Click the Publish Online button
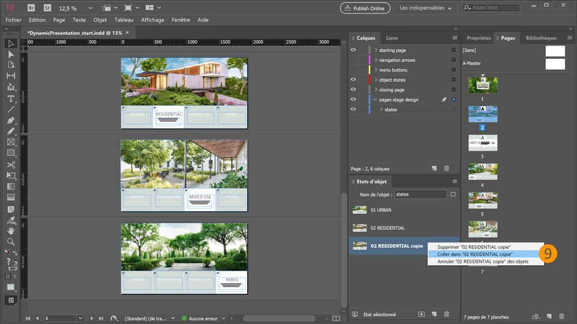Screen dimensions: 577x324 coord(365,8)
